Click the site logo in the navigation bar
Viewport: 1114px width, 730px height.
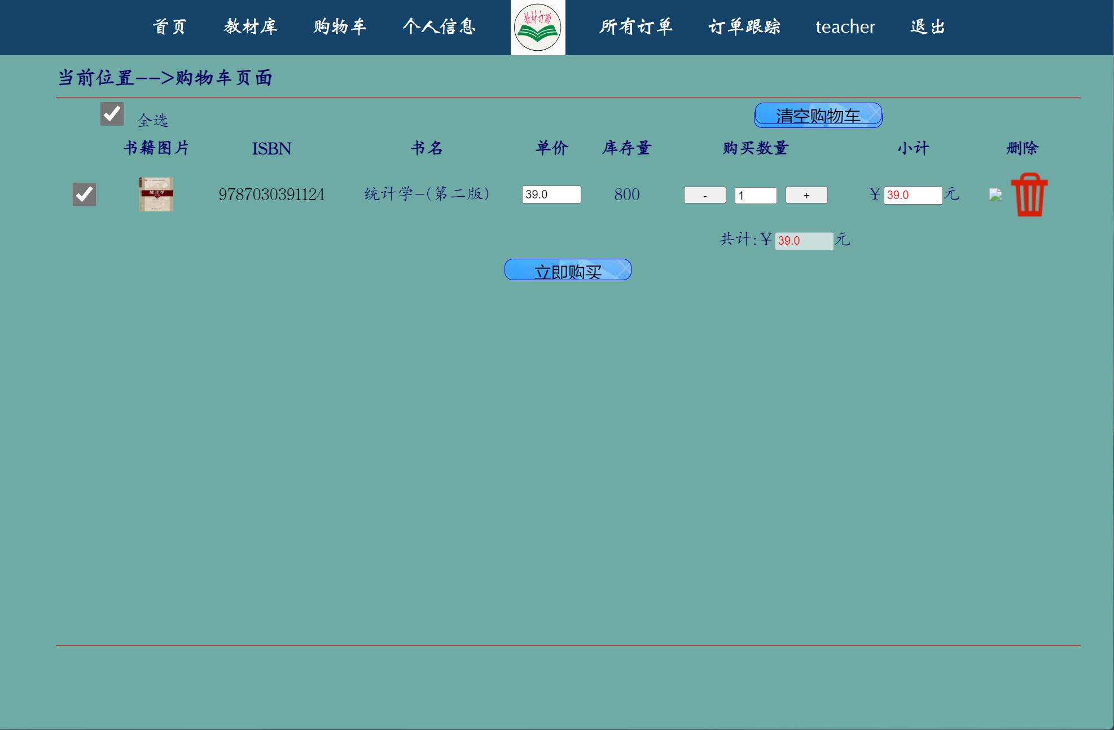[x=537, y=27]
